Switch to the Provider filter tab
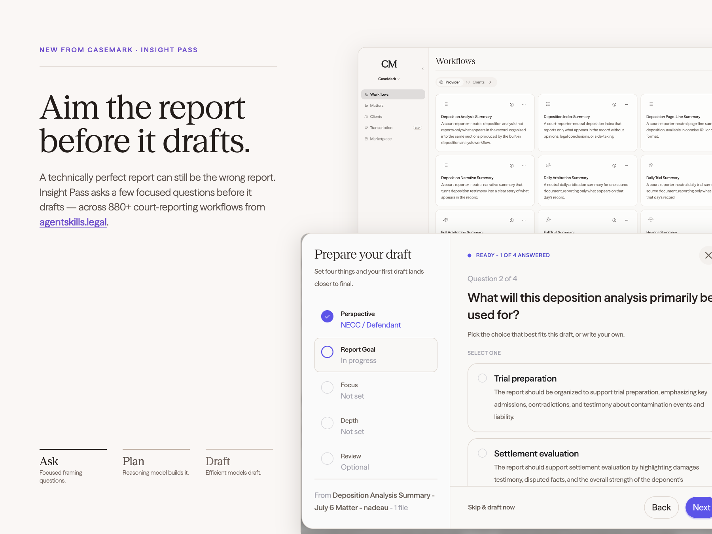Image resolution: width=712 pixels, height=534 pixels. tap(450, 82)
